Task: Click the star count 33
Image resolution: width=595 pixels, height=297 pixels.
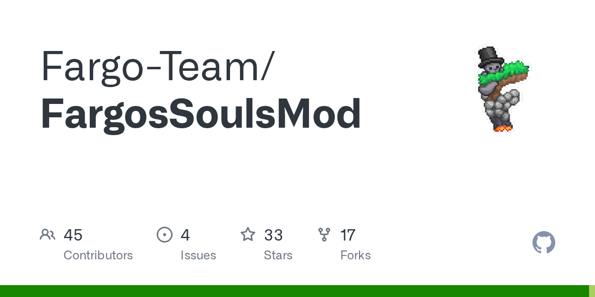Action: pos(273,235)
